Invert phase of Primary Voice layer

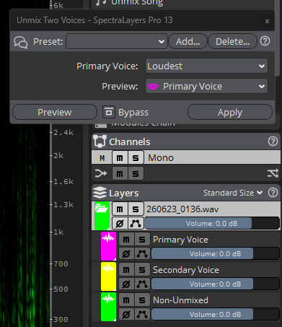point(126,253)
